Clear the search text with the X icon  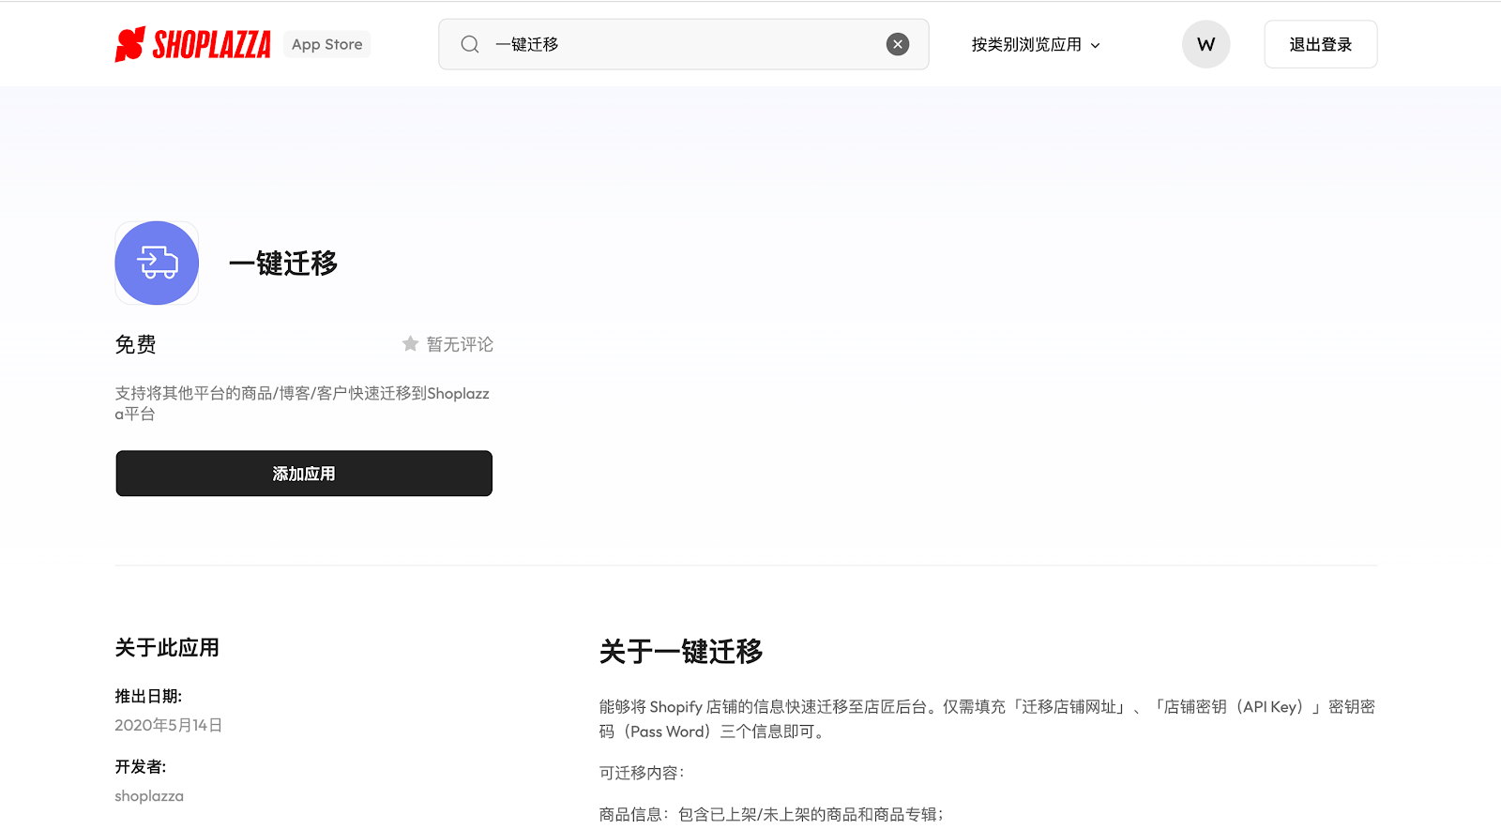coord(898,44)
